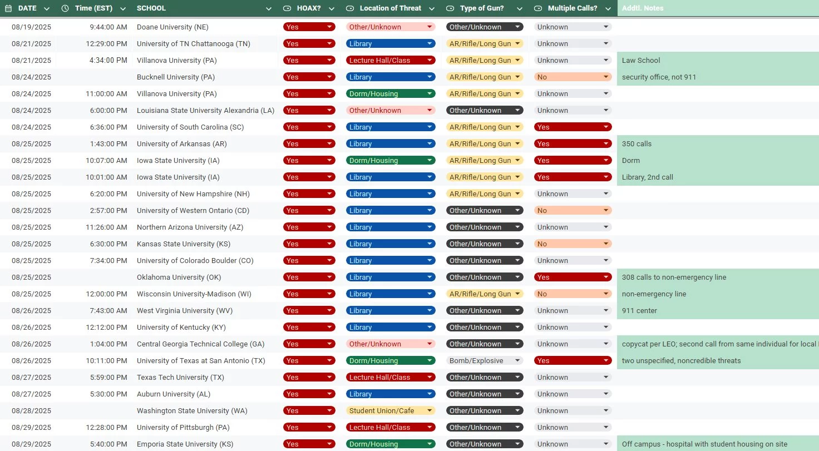Change Library location chip for University of Arkansas
Screen dimensions: 819x451
(391, 143)
